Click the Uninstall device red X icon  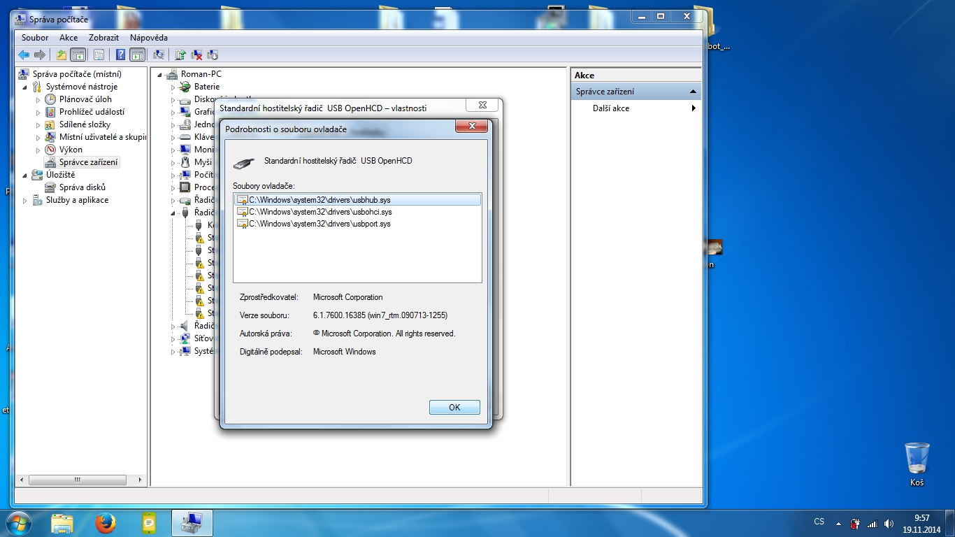(x=197, y=55)
